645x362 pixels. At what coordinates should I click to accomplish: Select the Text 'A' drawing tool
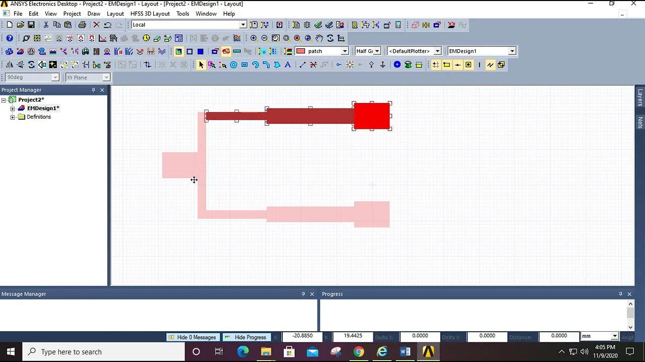(x=288, y=65)
